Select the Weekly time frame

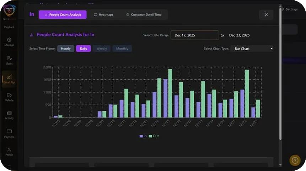(102, 49)
